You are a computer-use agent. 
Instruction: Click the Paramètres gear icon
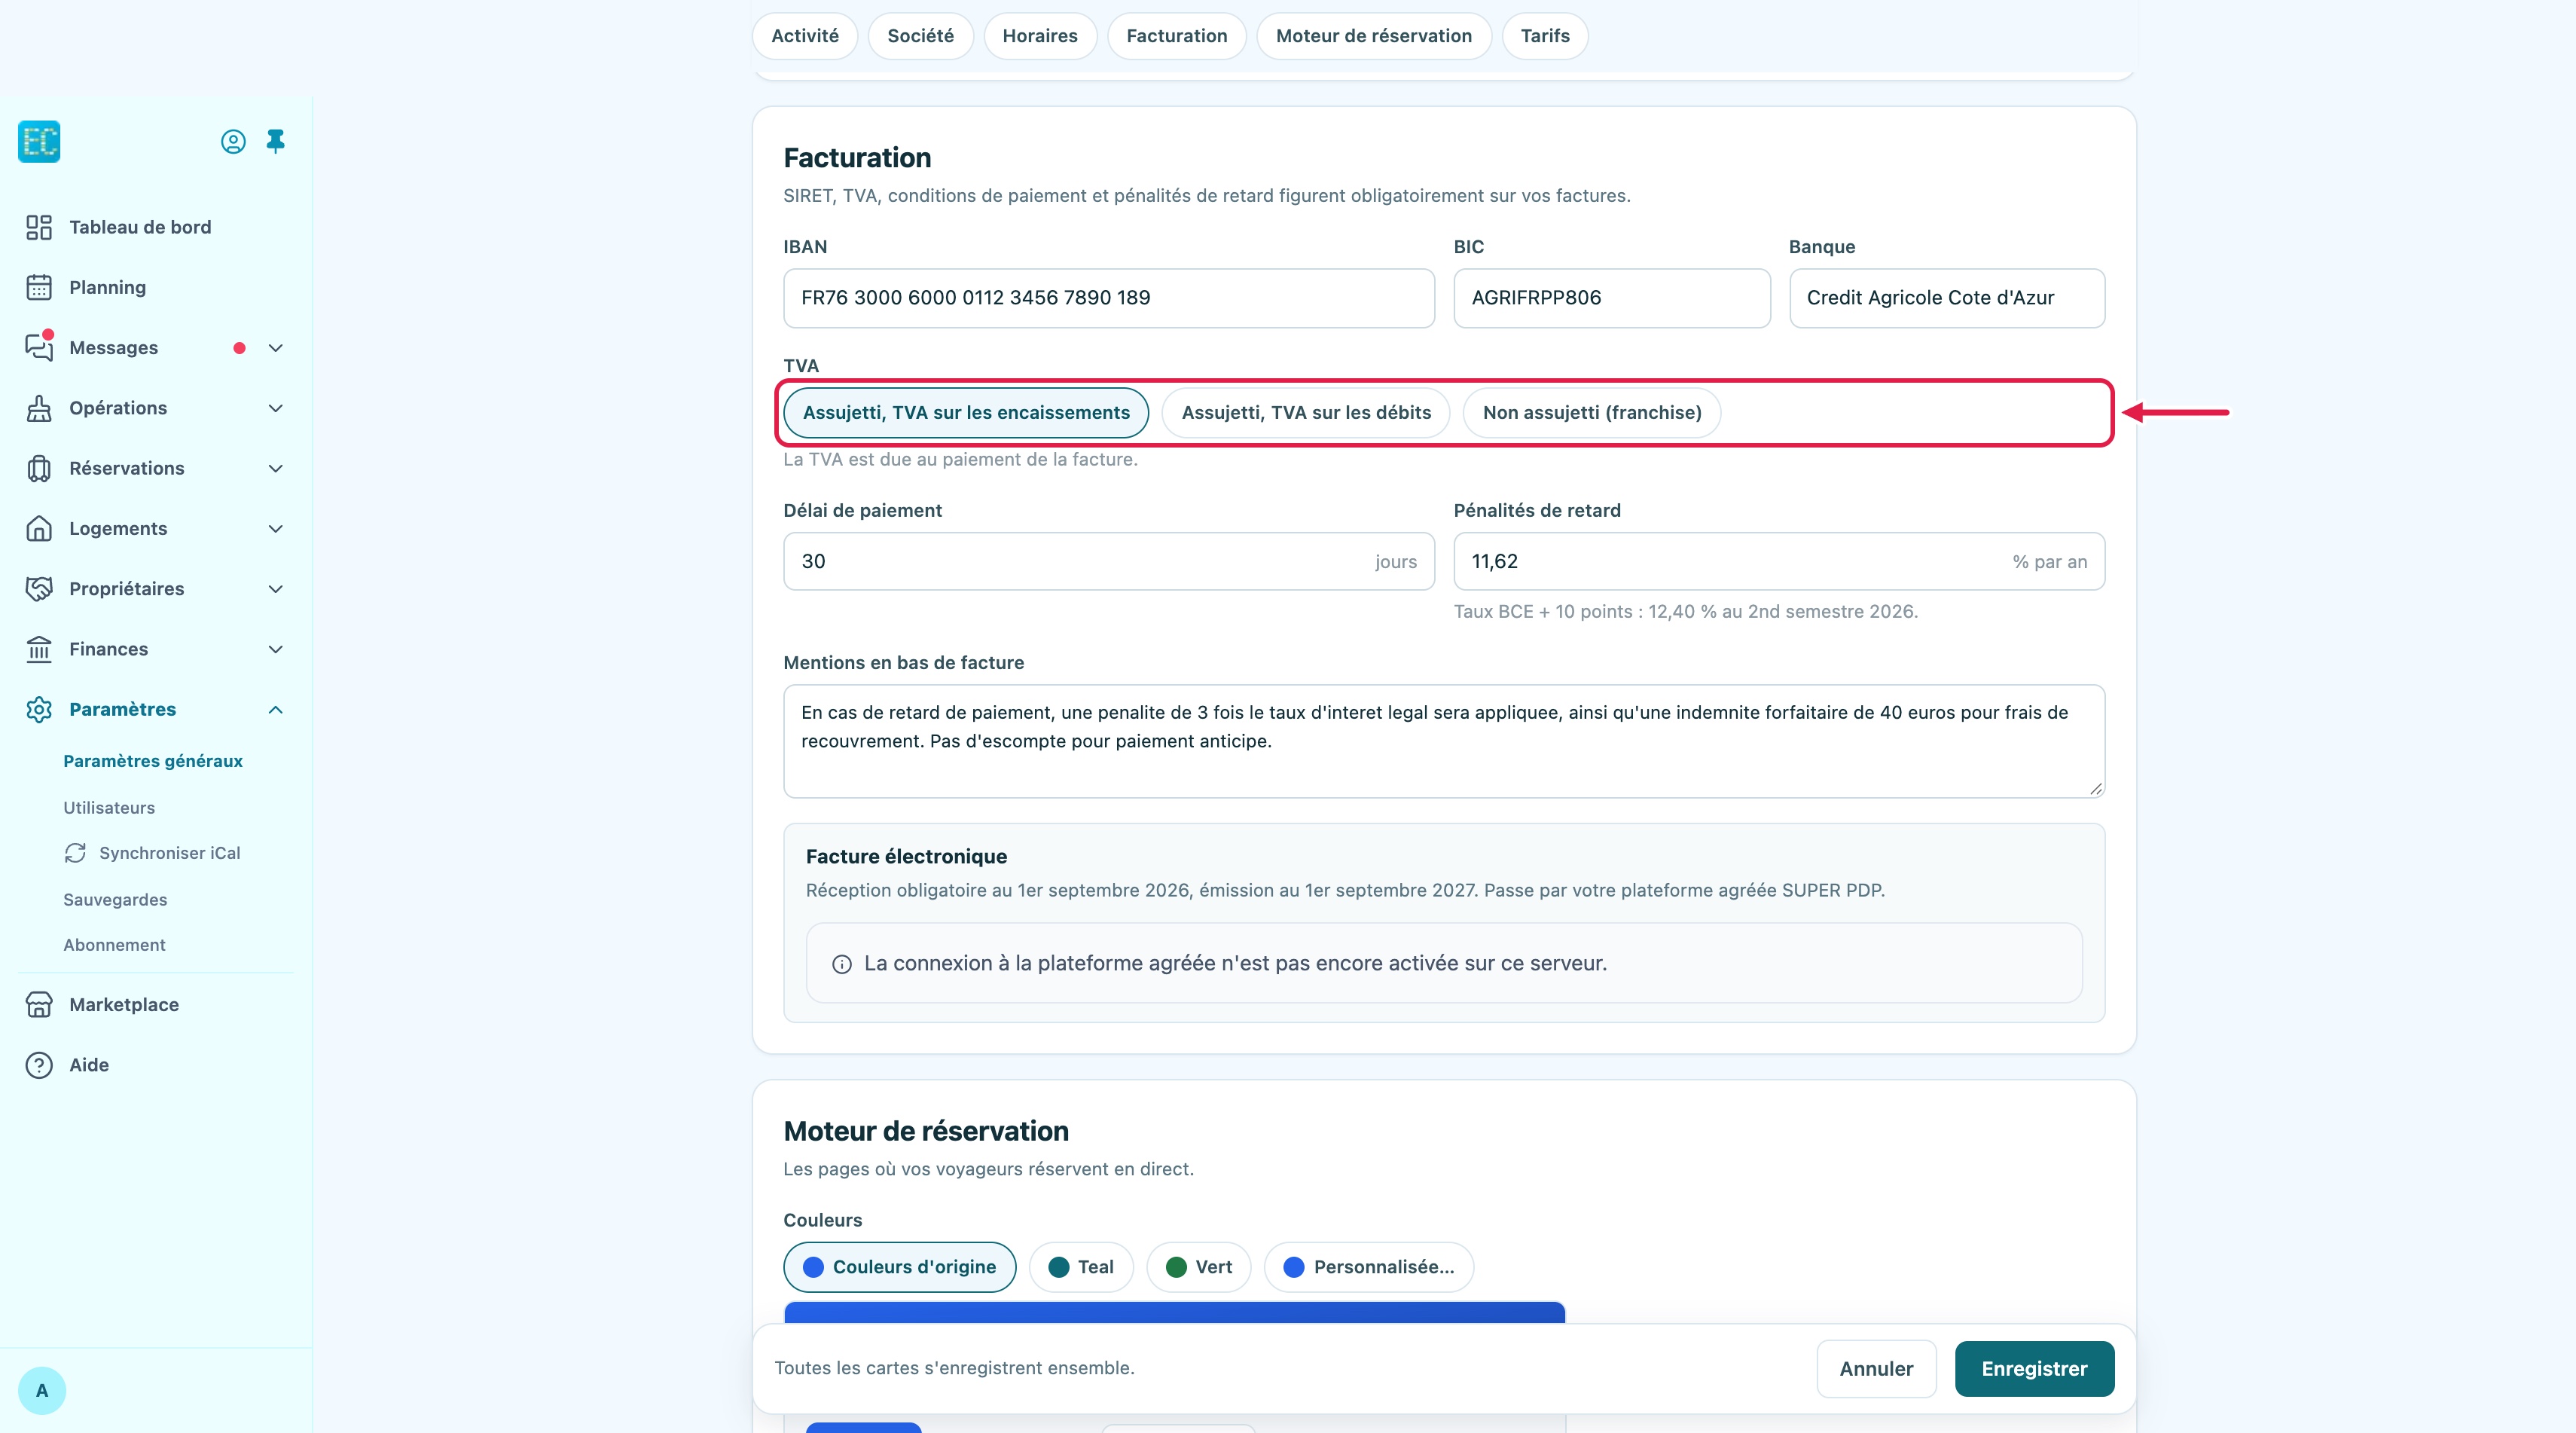pos(39,709)
